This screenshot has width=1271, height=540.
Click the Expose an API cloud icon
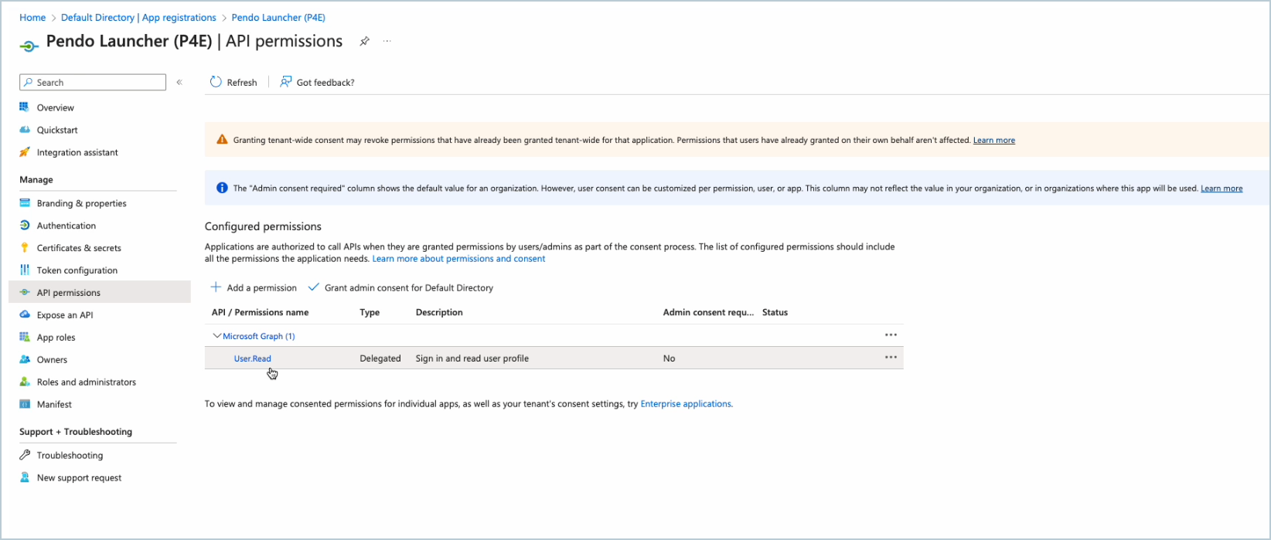pos(24,315)
